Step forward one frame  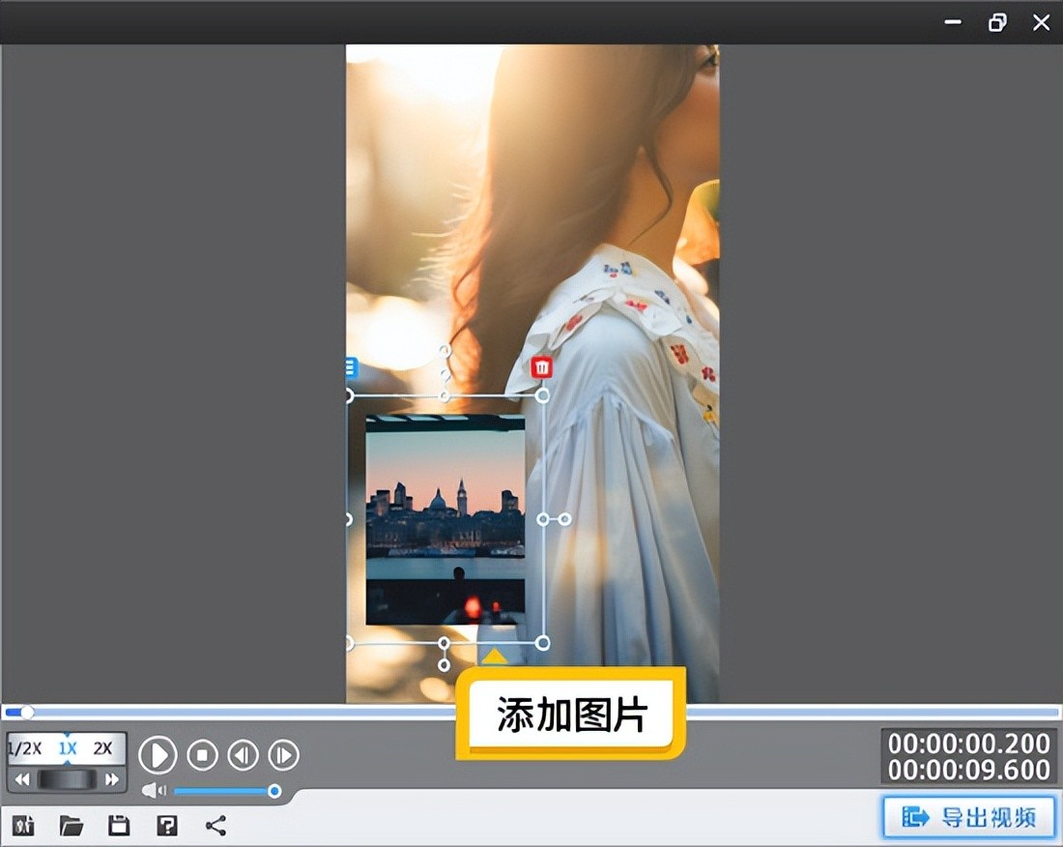pyautogui.click(x=283, y=754)
